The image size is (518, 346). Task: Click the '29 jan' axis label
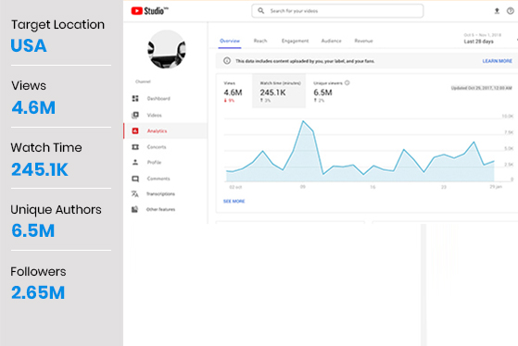(x=496, y=187)
